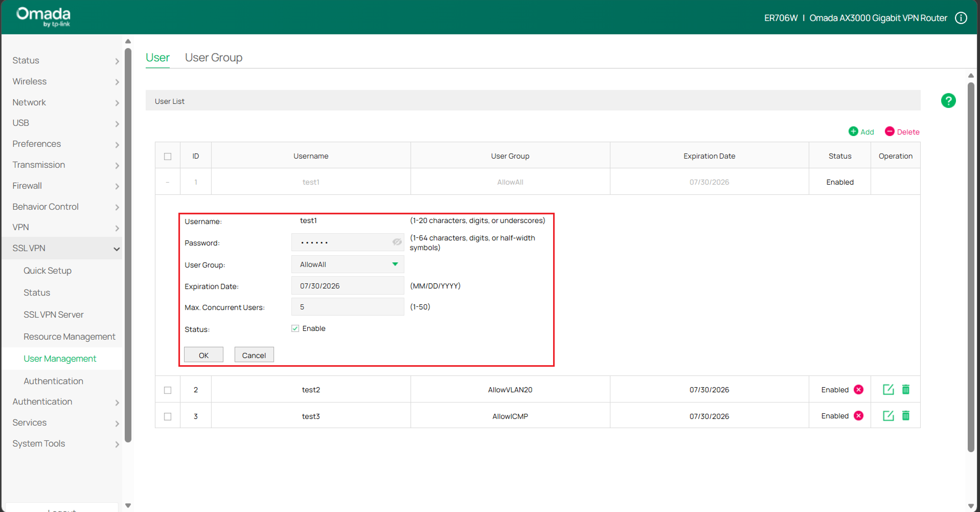Click the Omada by tp-link logo

point(43,17)
